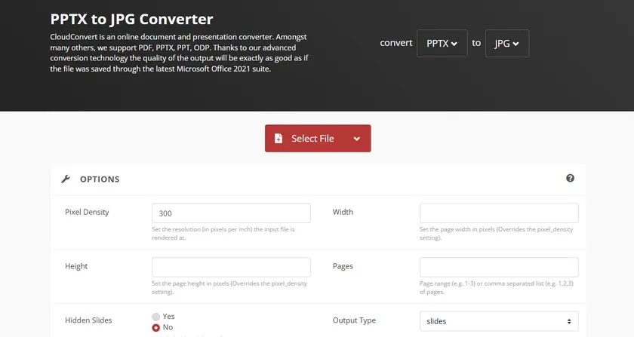The width and height of the screenshot is (634, 337).
Task: Open the PPTX source format dropdown
Action: (442, 44)
